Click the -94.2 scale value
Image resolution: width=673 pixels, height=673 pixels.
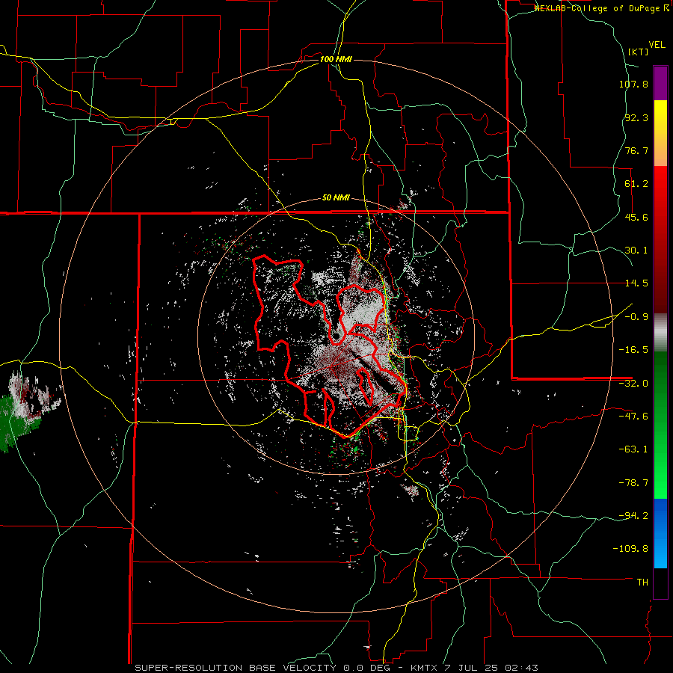coord(633,516)
